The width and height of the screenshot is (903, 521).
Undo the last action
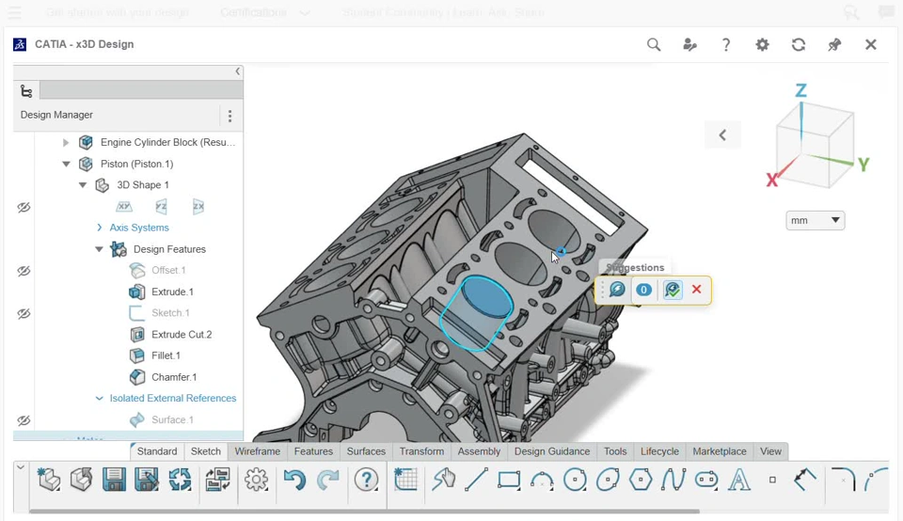pos(294,479)
